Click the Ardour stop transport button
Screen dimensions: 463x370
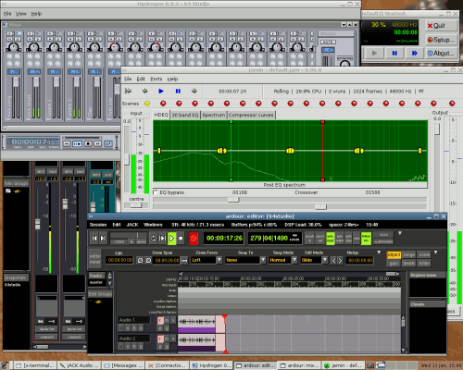(x=181, y=239)
